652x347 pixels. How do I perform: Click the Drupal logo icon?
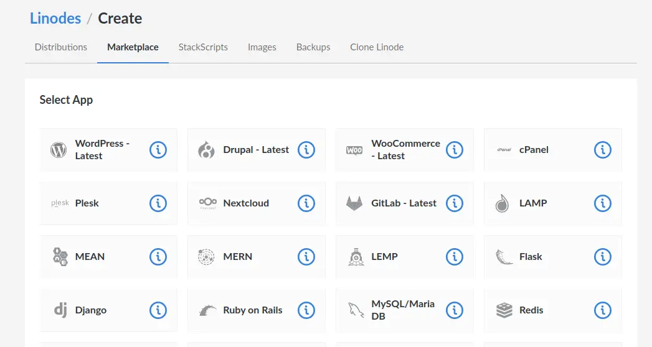(x=206, y=150)
